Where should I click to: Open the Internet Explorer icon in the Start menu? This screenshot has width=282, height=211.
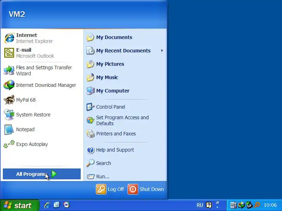pyautogui.click(x=9, y=38)
